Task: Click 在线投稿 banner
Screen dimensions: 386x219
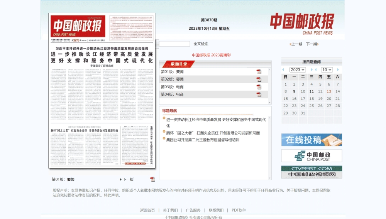Action: click(312, 140)
